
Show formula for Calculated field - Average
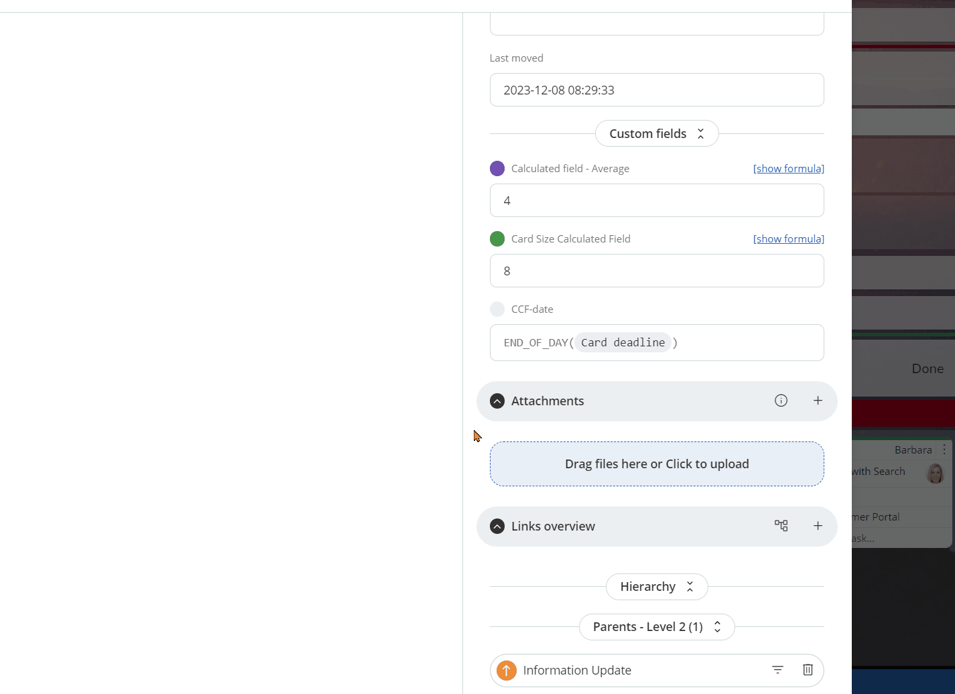point(789,169)
